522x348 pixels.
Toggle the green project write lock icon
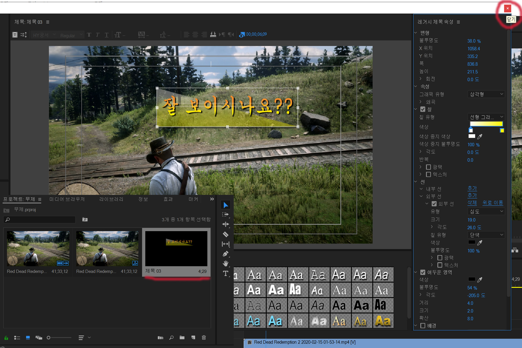click(6, 338)
